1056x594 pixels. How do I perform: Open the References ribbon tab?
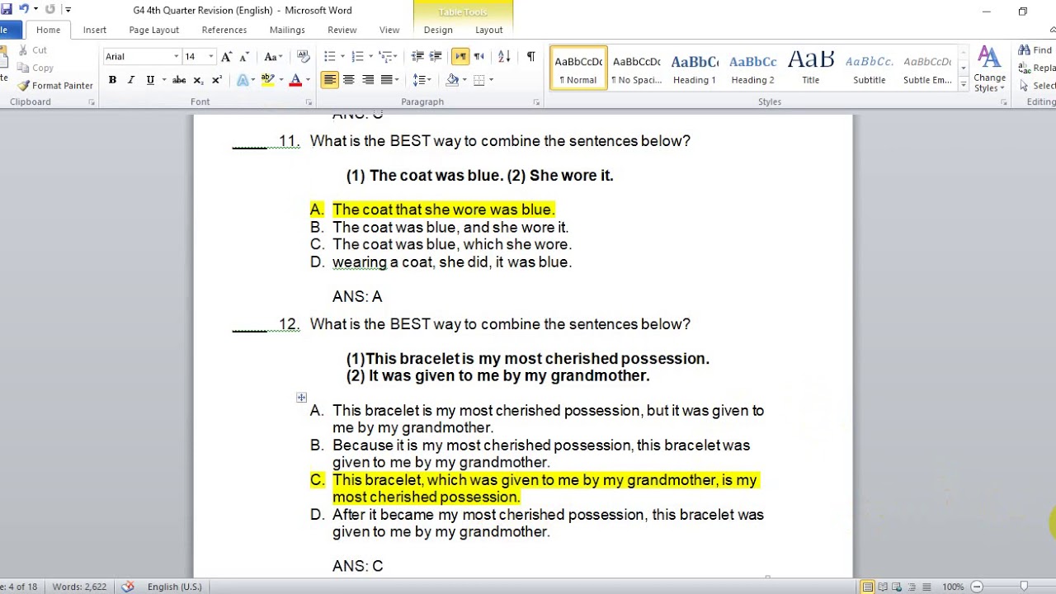pos(224,30)
